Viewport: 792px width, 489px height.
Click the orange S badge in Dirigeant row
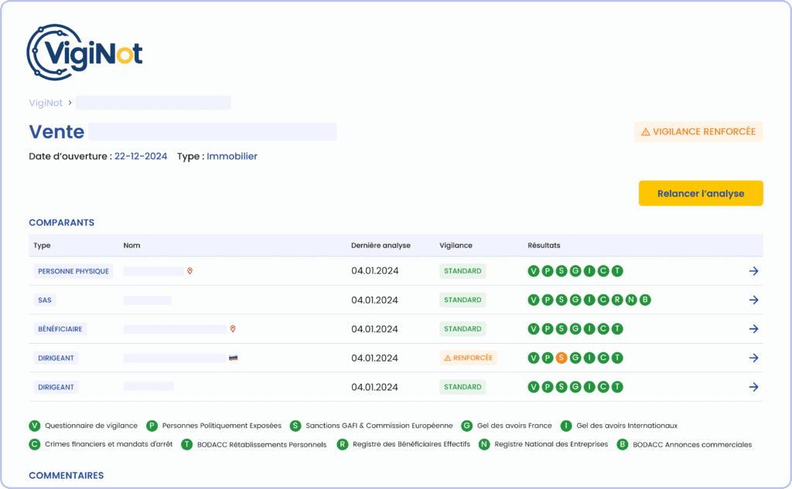click(x=562, y=358)
